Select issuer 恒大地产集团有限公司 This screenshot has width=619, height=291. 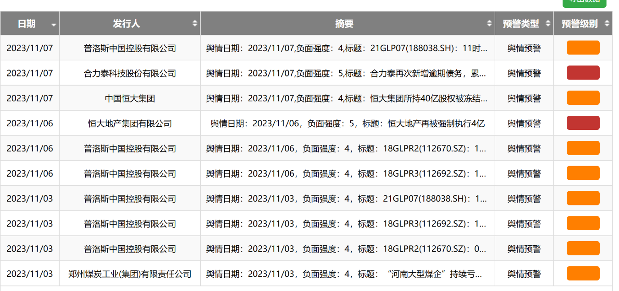(130, 124)
